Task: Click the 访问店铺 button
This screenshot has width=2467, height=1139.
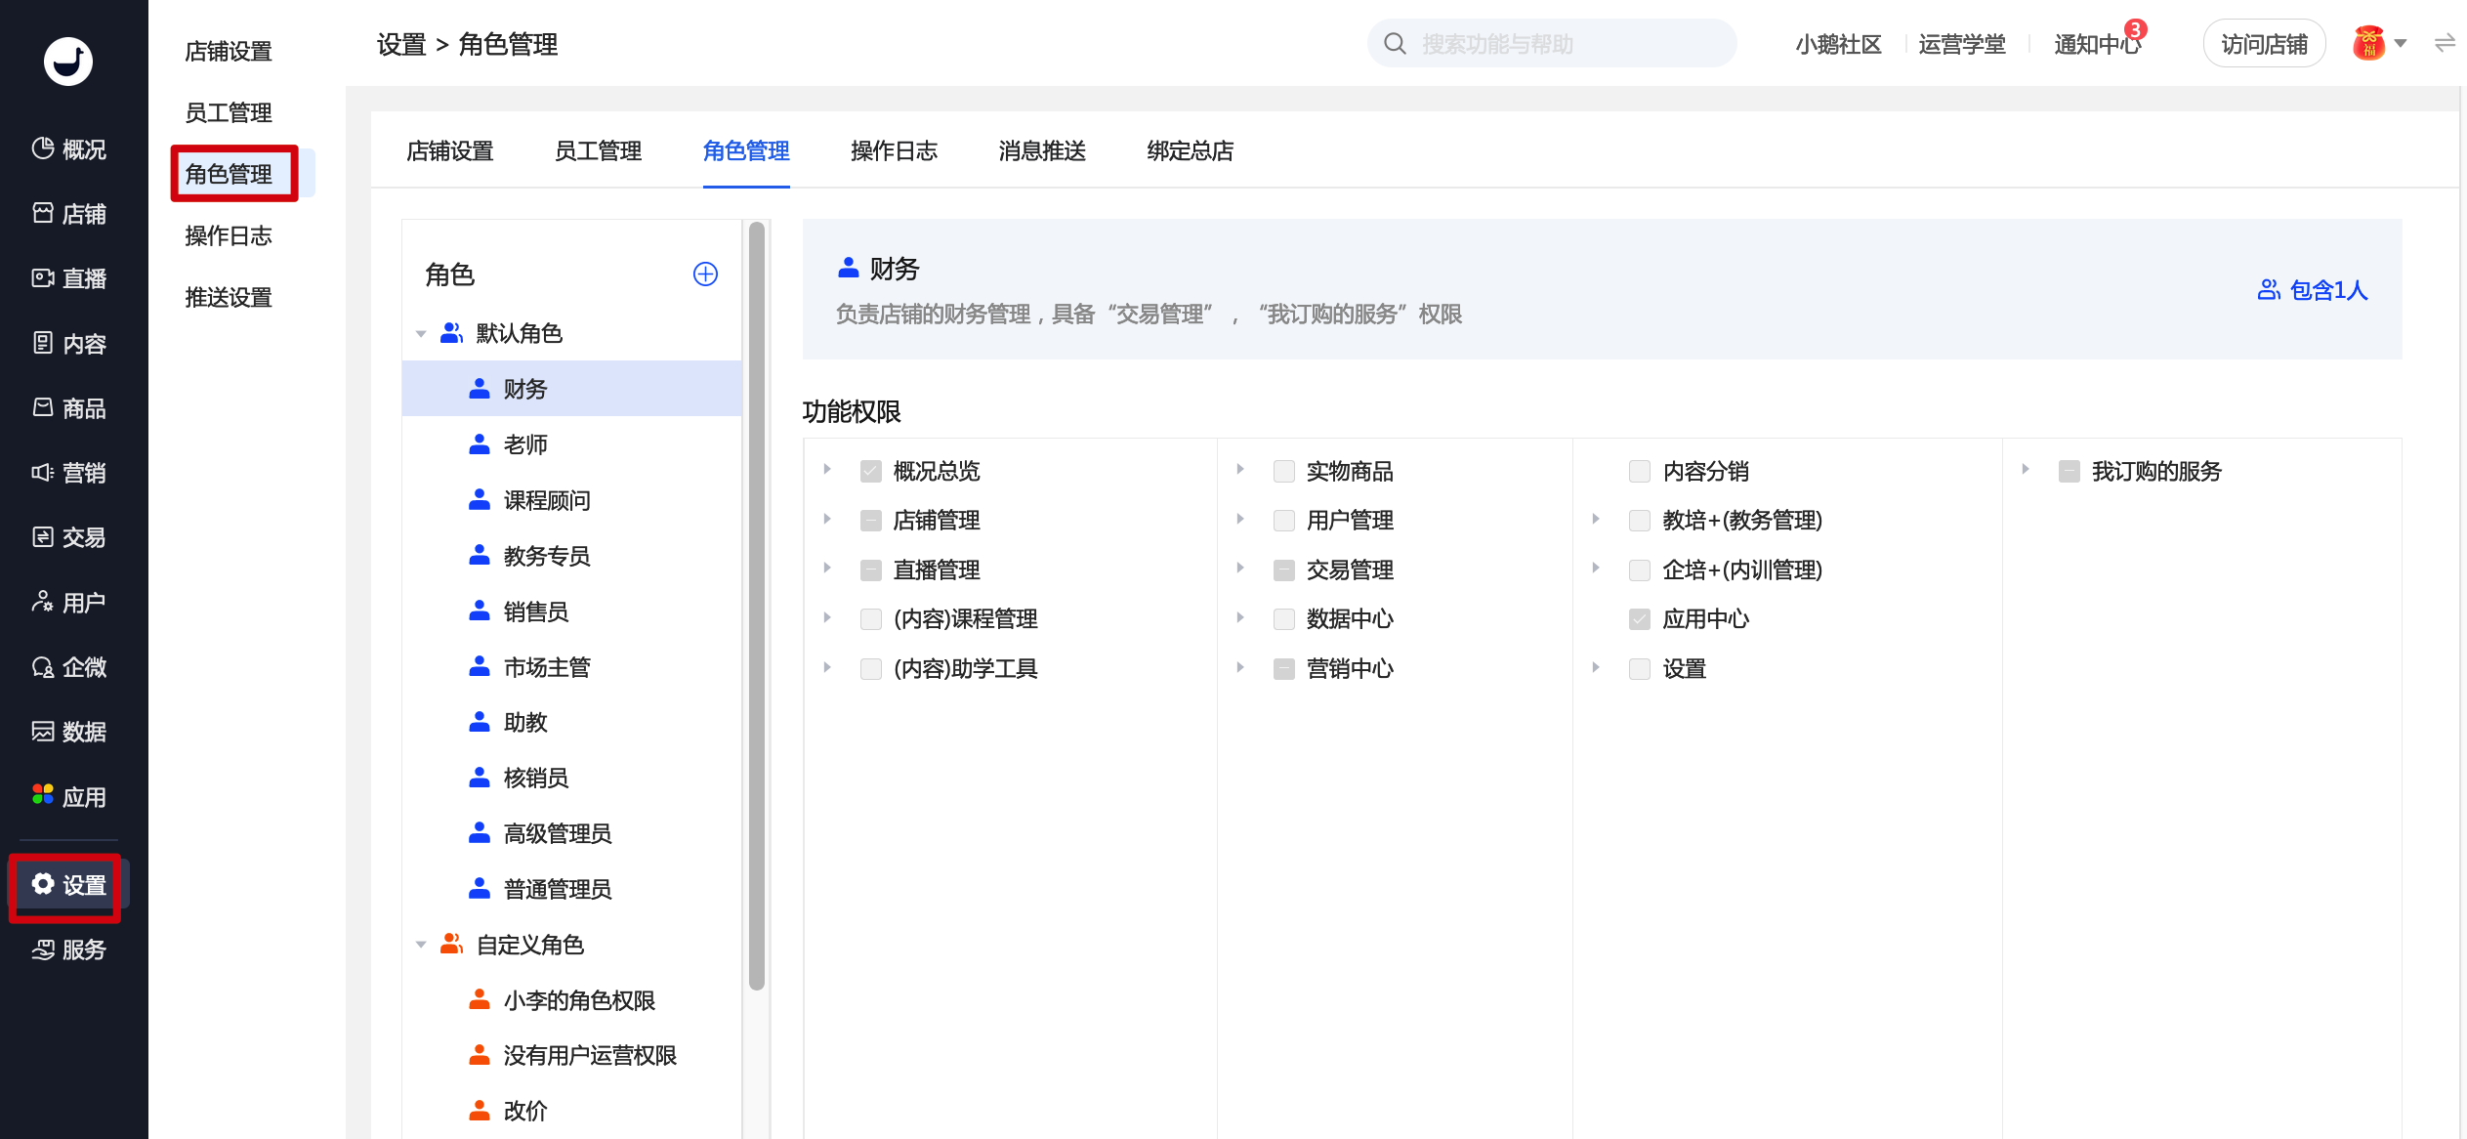Action: point(2264,44)
